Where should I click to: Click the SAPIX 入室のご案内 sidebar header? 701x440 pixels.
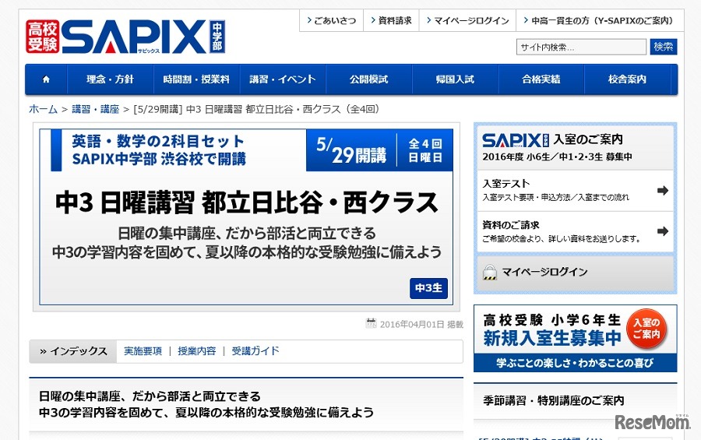pyautogui.click(x=575, y=147)
